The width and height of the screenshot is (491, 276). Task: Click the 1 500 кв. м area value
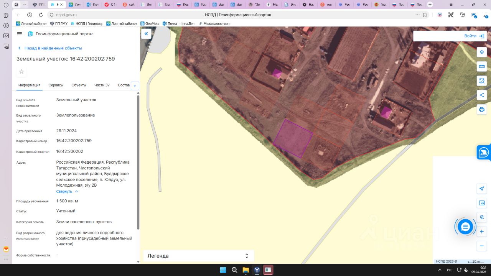pos(67,201)
